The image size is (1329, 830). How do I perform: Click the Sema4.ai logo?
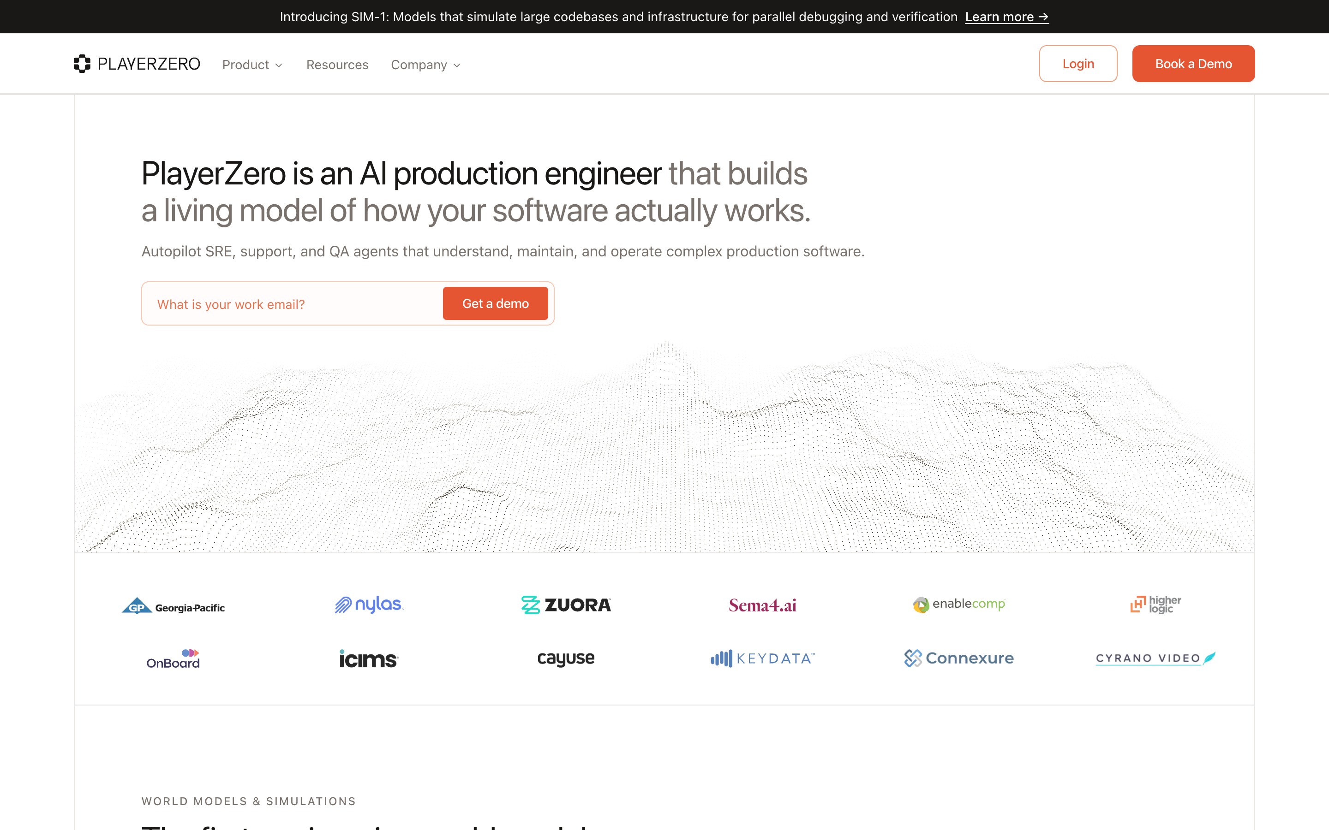pyautogui.click(x=762, y=605)
